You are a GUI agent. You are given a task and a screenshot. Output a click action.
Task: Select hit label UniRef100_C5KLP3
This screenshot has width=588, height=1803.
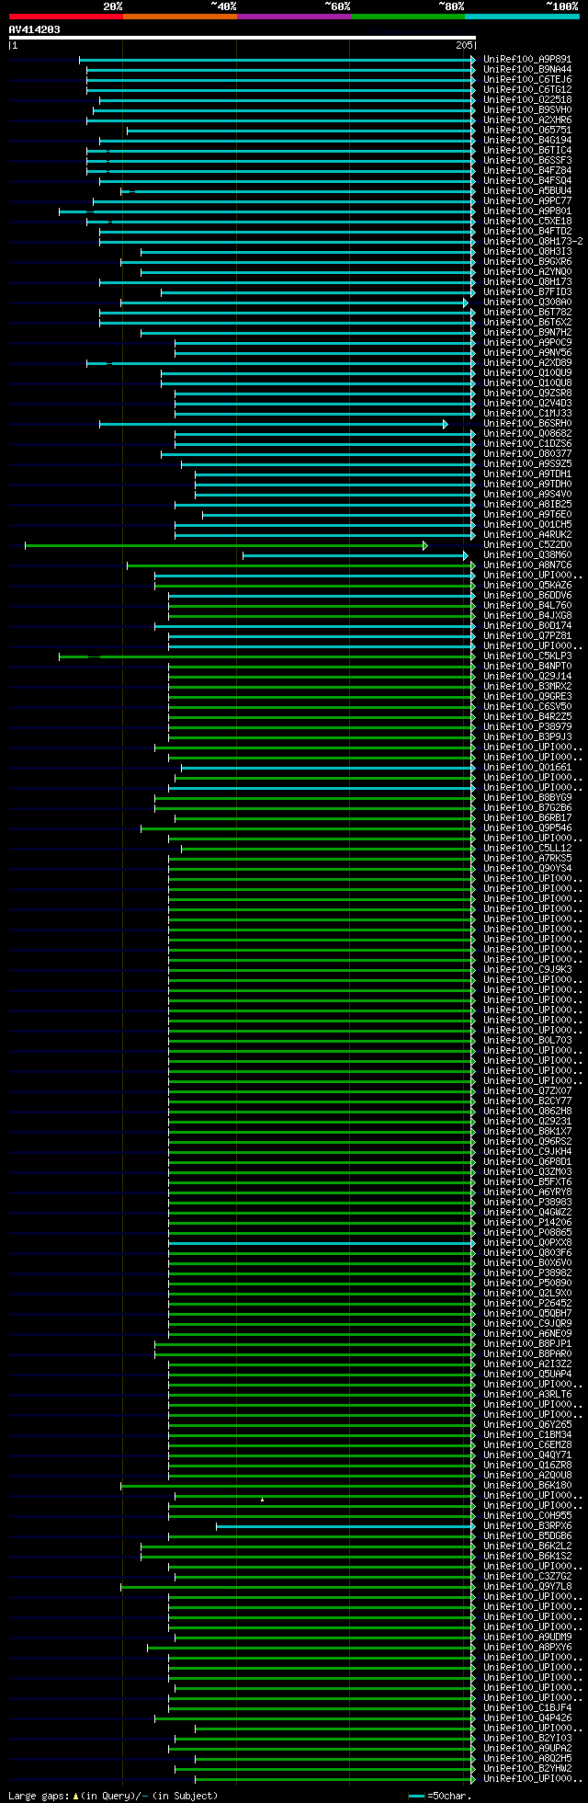527,656
